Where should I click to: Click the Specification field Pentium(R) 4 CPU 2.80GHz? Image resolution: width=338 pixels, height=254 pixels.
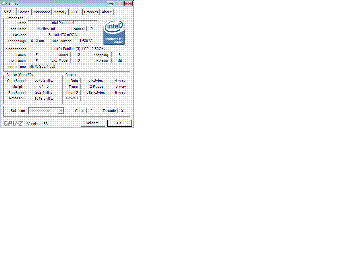pos(78,49)
